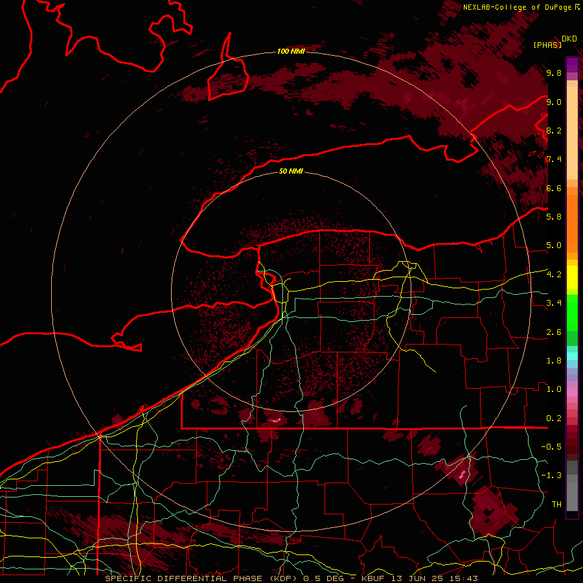Click the [PHAS] units label
Screen dimensions: 583x583
(x=547, y=45)
